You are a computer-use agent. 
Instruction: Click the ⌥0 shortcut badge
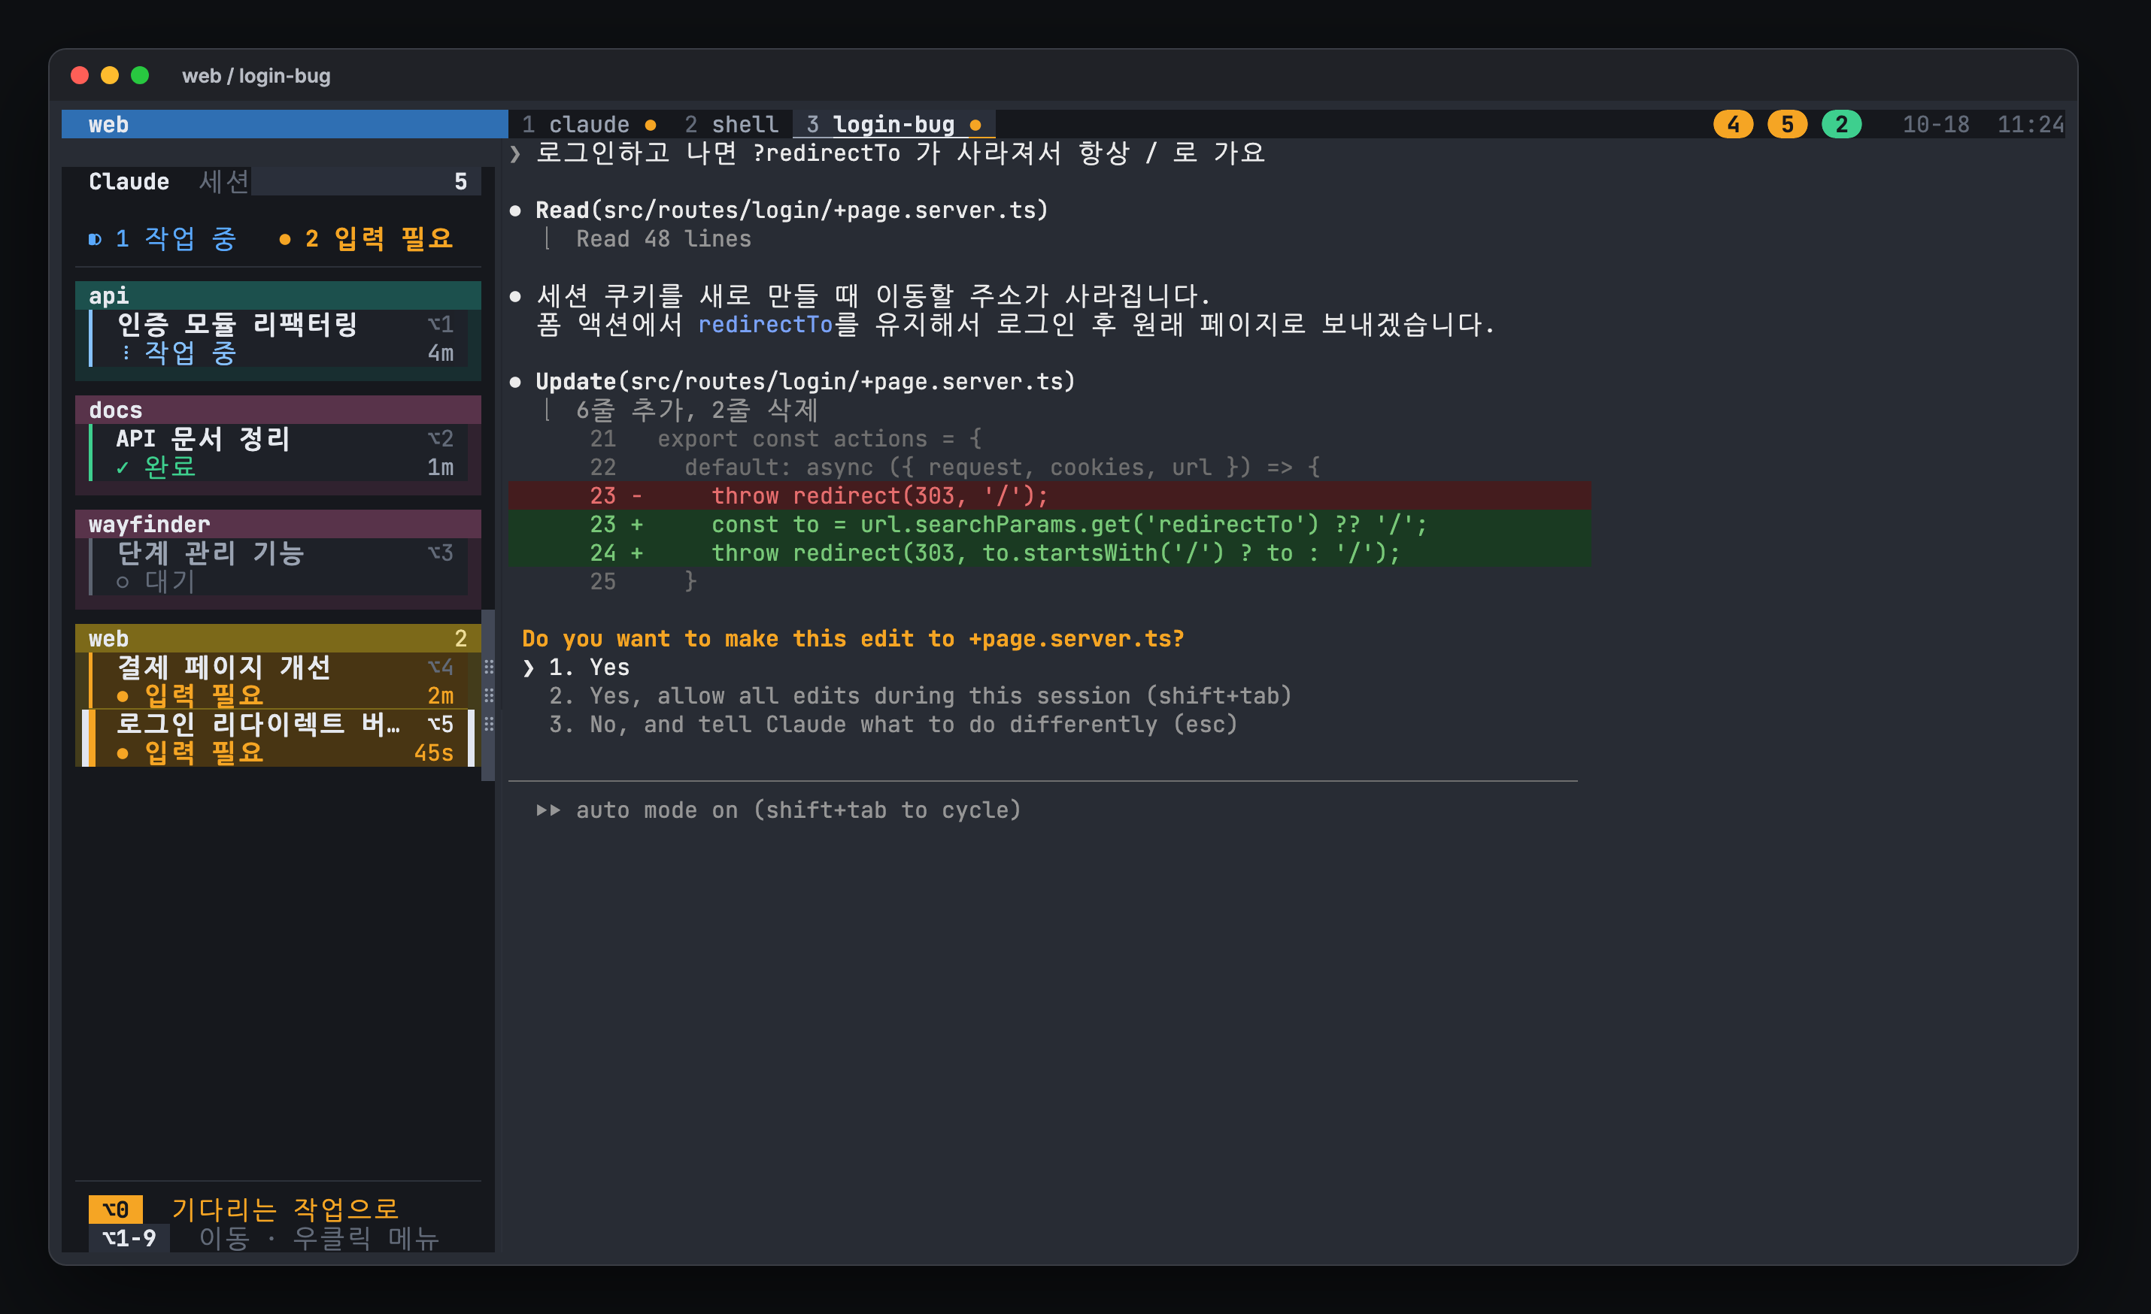pos(115,1210)
